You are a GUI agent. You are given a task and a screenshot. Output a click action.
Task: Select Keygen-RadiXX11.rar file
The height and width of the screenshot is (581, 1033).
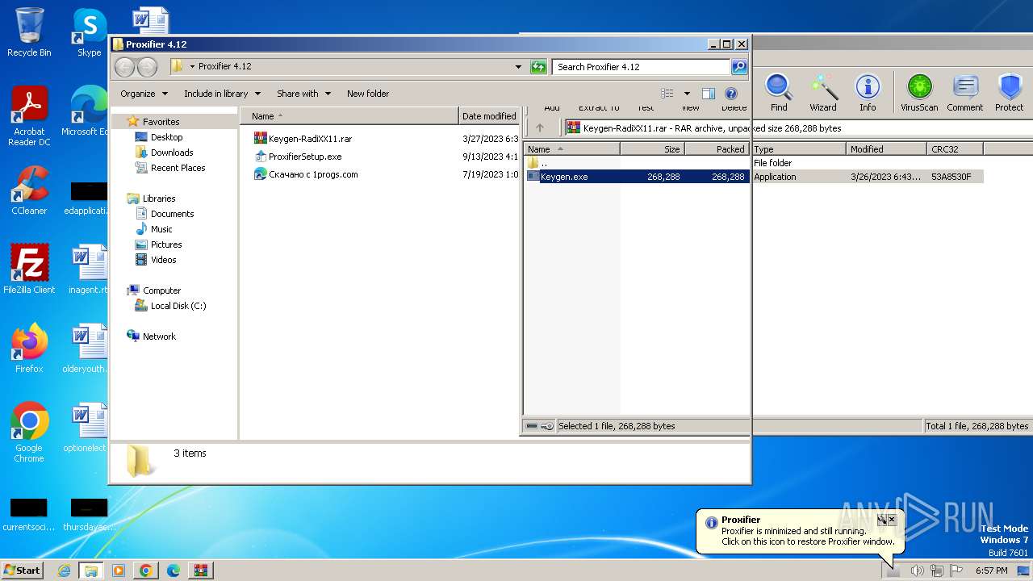click(x=303, y=139)
